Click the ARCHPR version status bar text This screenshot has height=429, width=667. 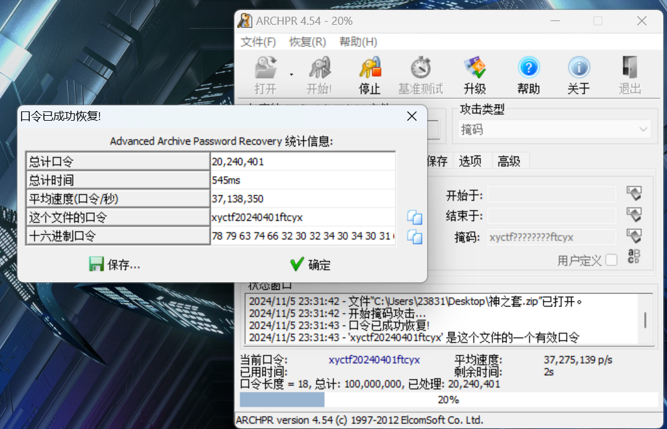click(360, 420)
